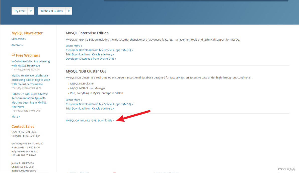This screenshot has height=173, width=299.
Task: Open the newsletter Archive link
Action: [17, 45]
